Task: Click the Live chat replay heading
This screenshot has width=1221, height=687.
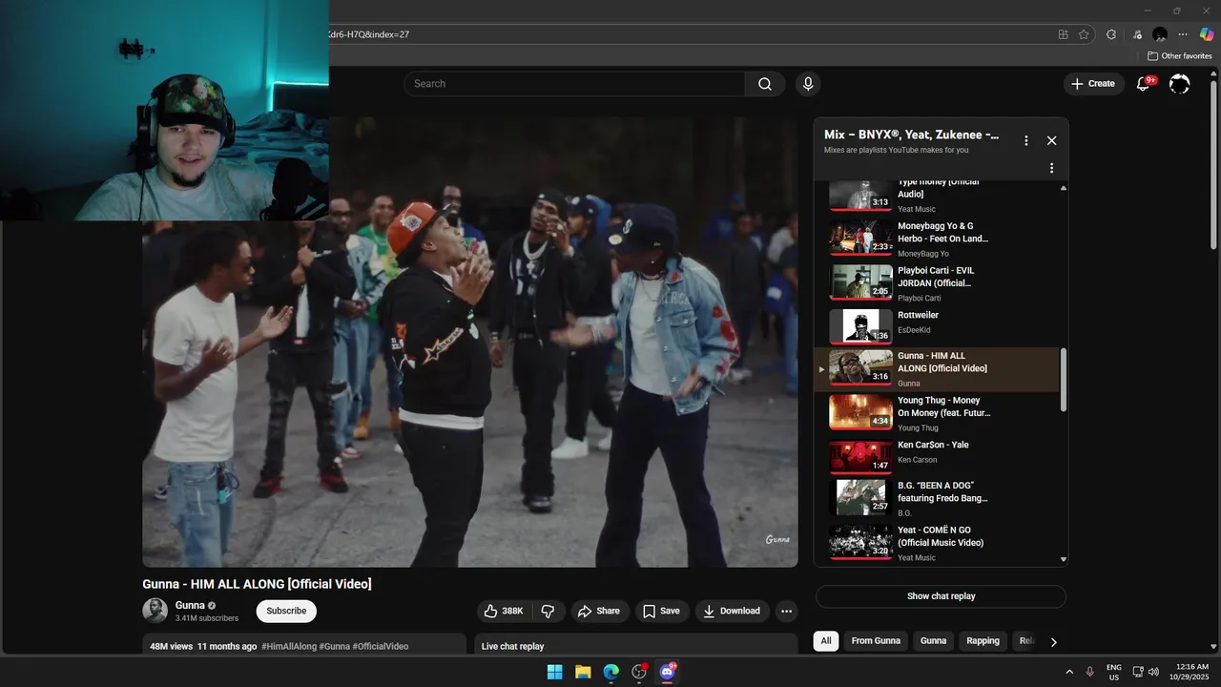Action: coord(512,646)
